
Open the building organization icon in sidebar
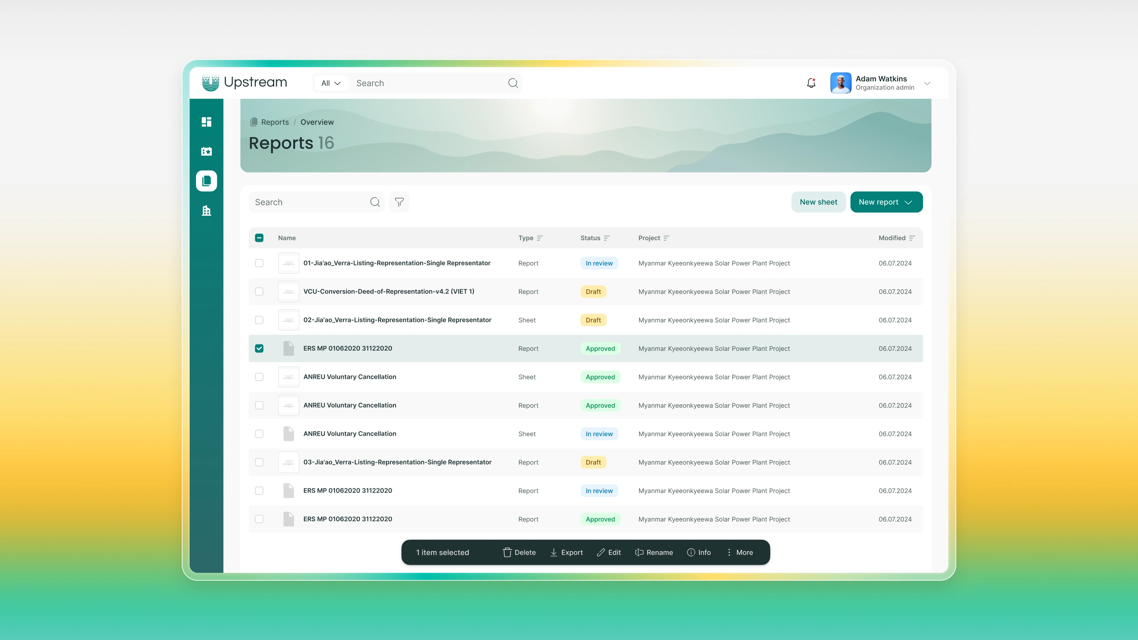tap(206, 211)
